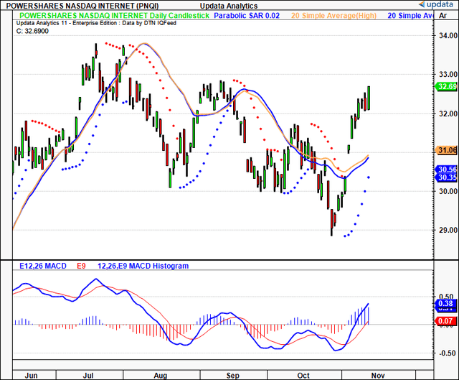Viewport: 459px width, 380px height.
Task: Click the Aug month label
Action: point(161,376)
